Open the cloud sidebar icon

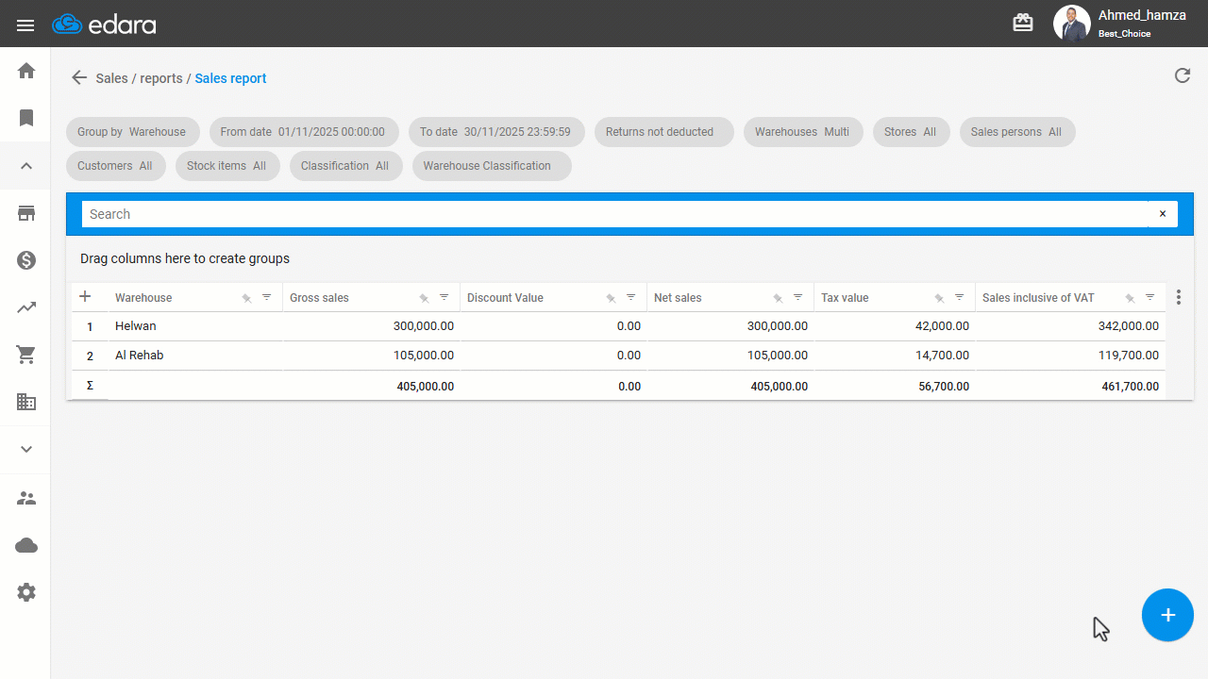(26, 545)
